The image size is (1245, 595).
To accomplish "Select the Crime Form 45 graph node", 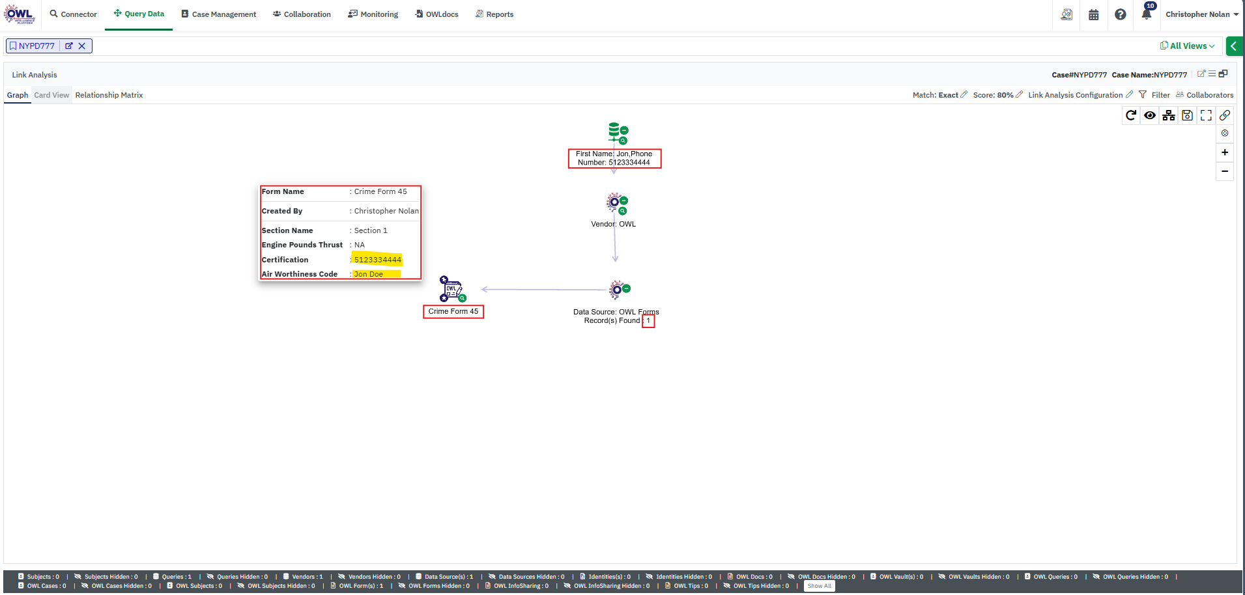I will (452, 289).
